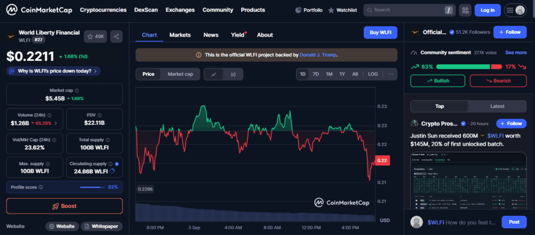Click the Vol/Mkt Cap info icon
The width and height of the screenshot is (535, 235).
click(x=54, y=140)
